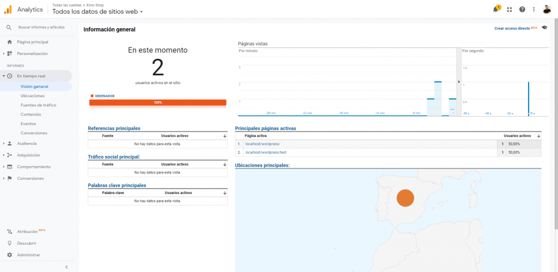The width and height of the screenshot is (558, 272).
Task: Open the Eventos report
Action: pos(28,124)
